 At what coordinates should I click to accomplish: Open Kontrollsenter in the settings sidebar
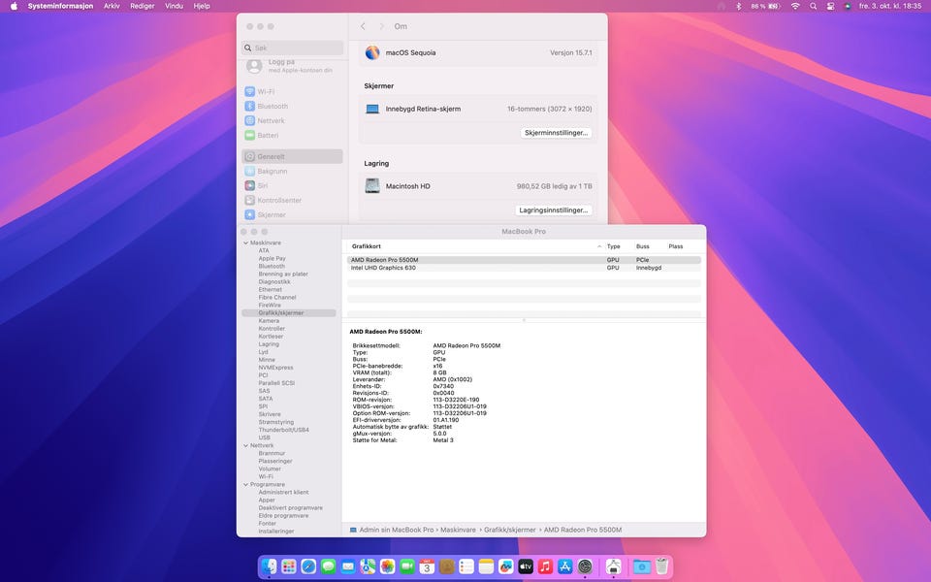click(278, 200)
